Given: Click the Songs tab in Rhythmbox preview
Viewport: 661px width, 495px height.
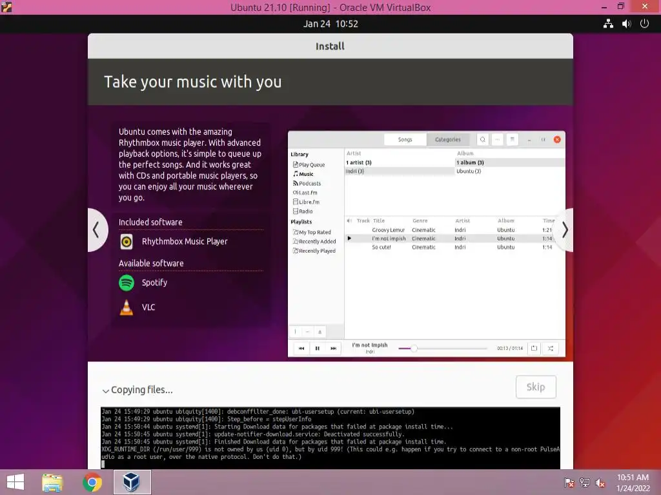Looking at the screenshot, I should [405, 139].
